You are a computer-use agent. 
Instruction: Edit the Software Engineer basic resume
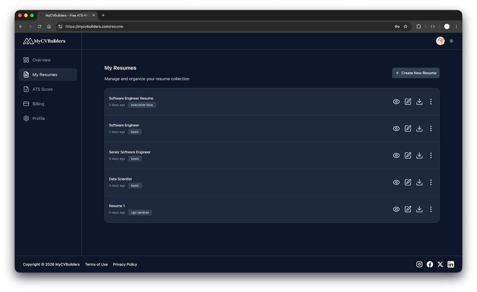tap(408, 128)
